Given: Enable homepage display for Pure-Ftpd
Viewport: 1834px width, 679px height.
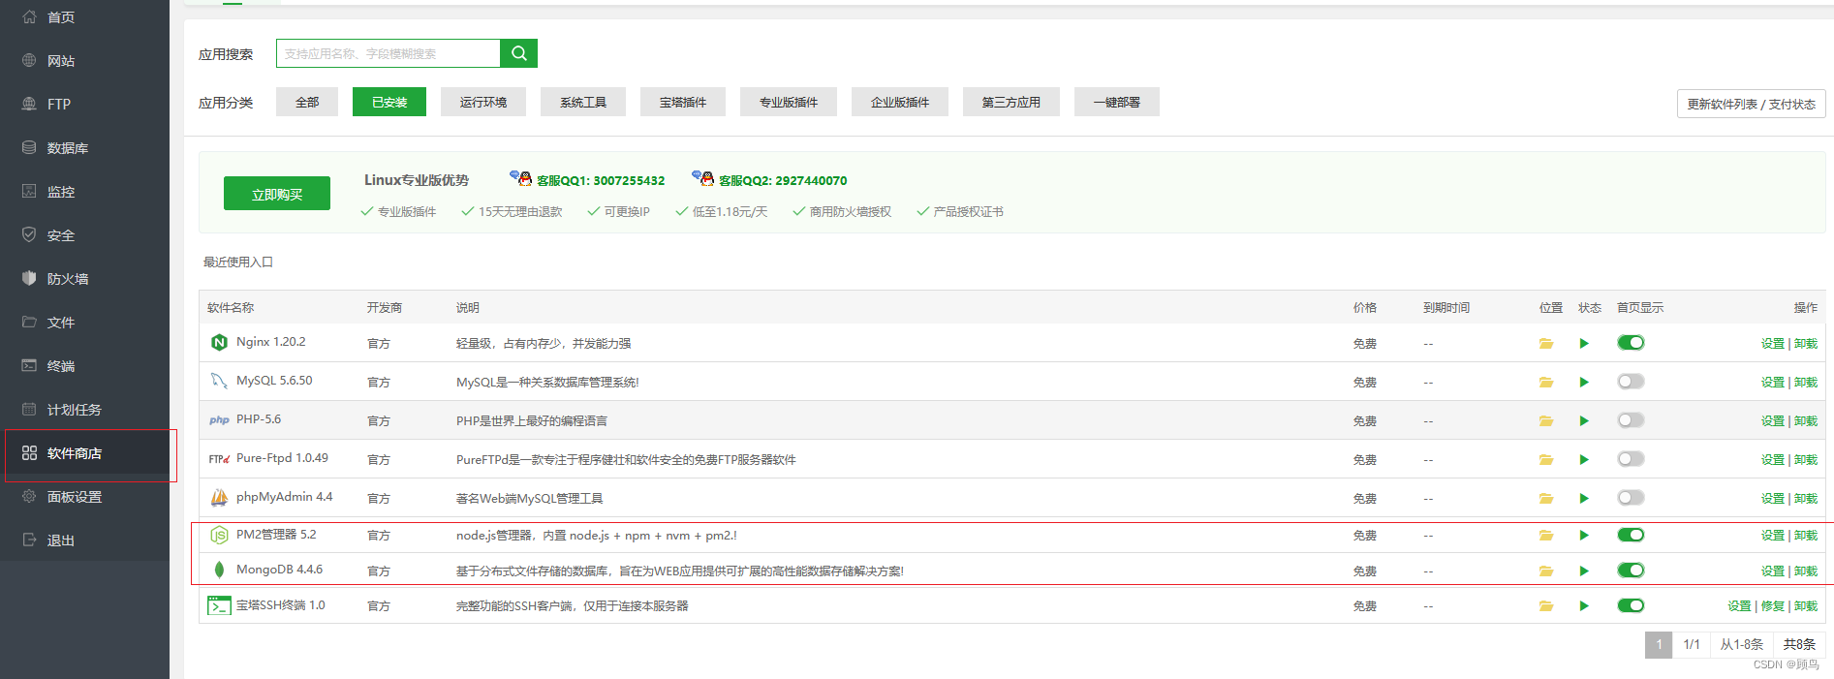Looking at the screenshot, I should 1631,459.
